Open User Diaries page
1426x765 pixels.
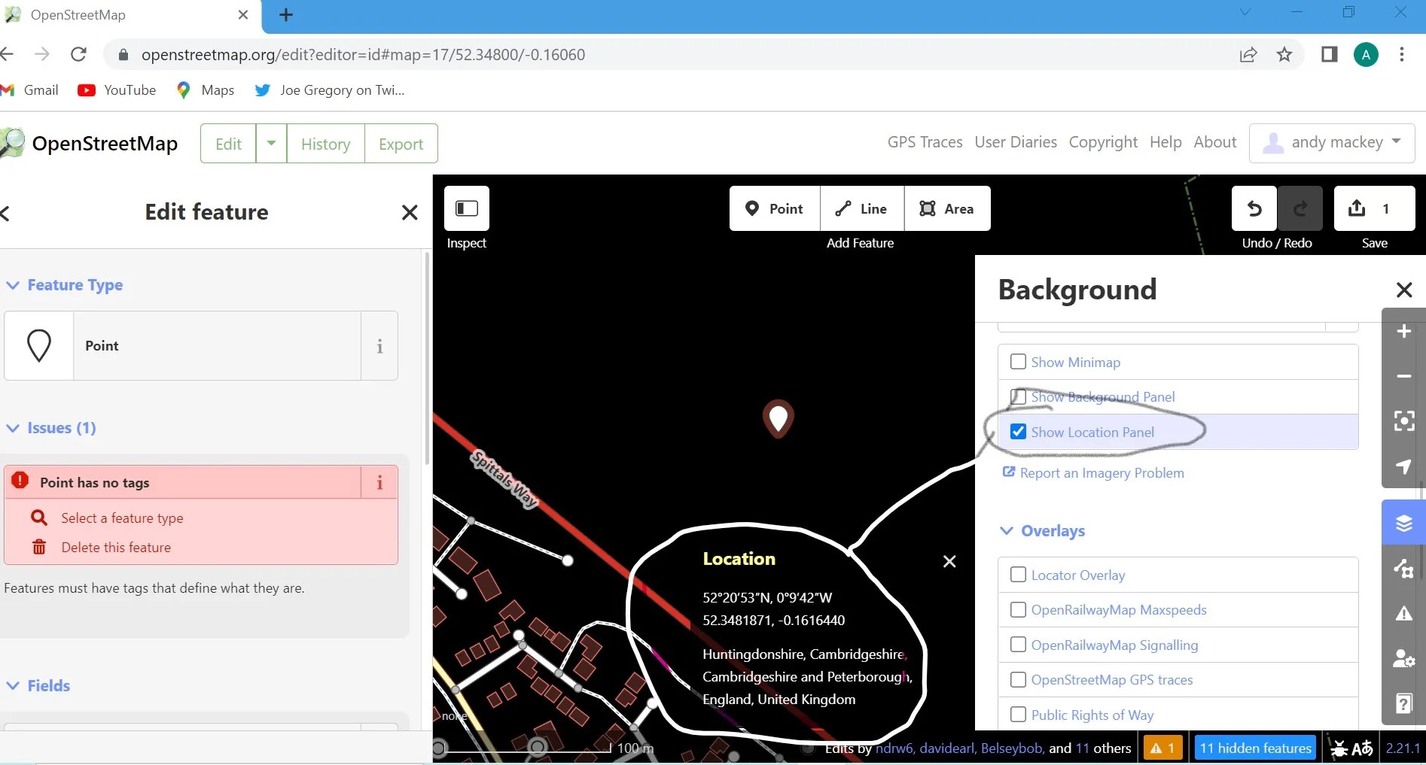click(x=1016, y=142)
